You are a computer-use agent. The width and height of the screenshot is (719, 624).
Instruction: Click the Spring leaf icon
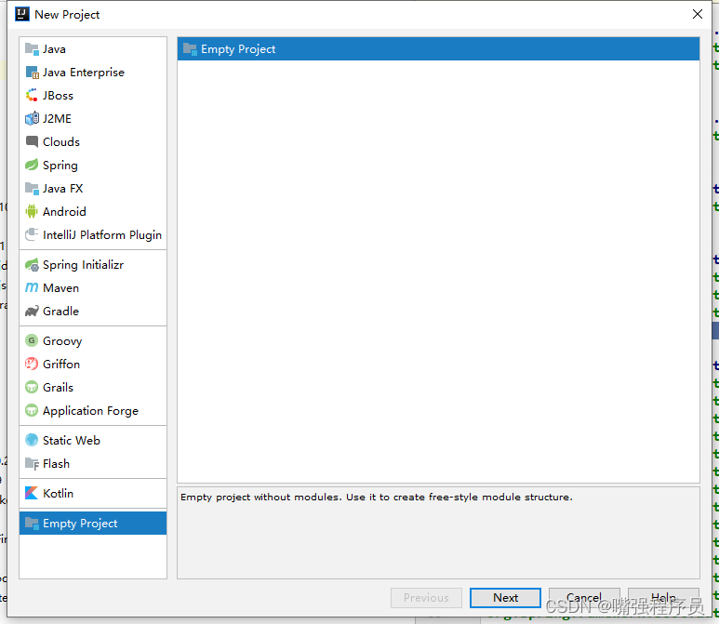click(x=32, y=165)
